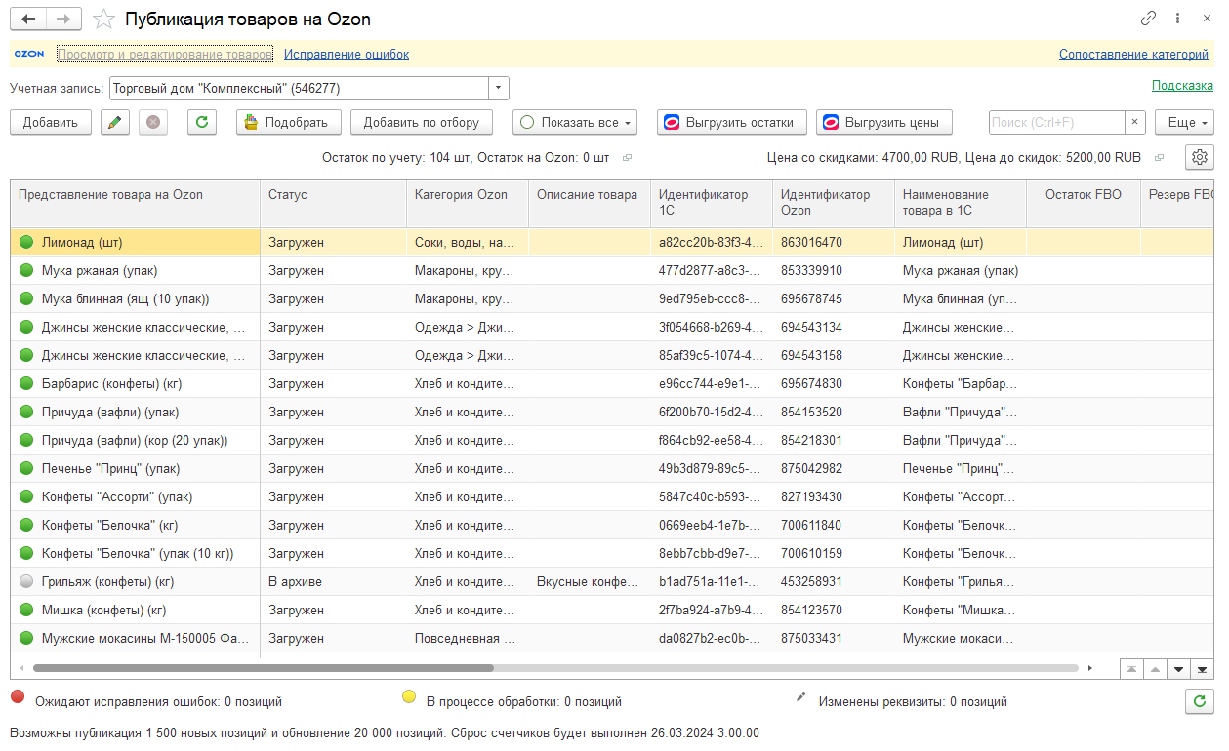Image resolution: width=1229 pixels, height=751 pixels.
Task: Add page to favorites with star icon
Action: pos(102,20)
